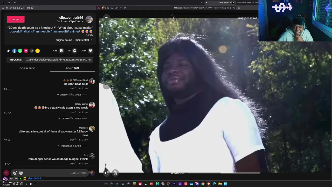Click the tiktok.com address bar URL
The width and height of the screenshot is (332, 187).
(x=202, y=8)
